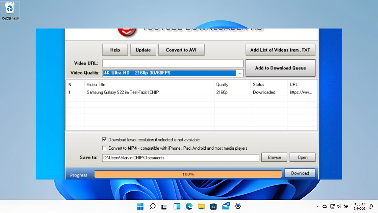Click the URL column header
This screenshot has width=378, height=213.
(x=302, y=85)
